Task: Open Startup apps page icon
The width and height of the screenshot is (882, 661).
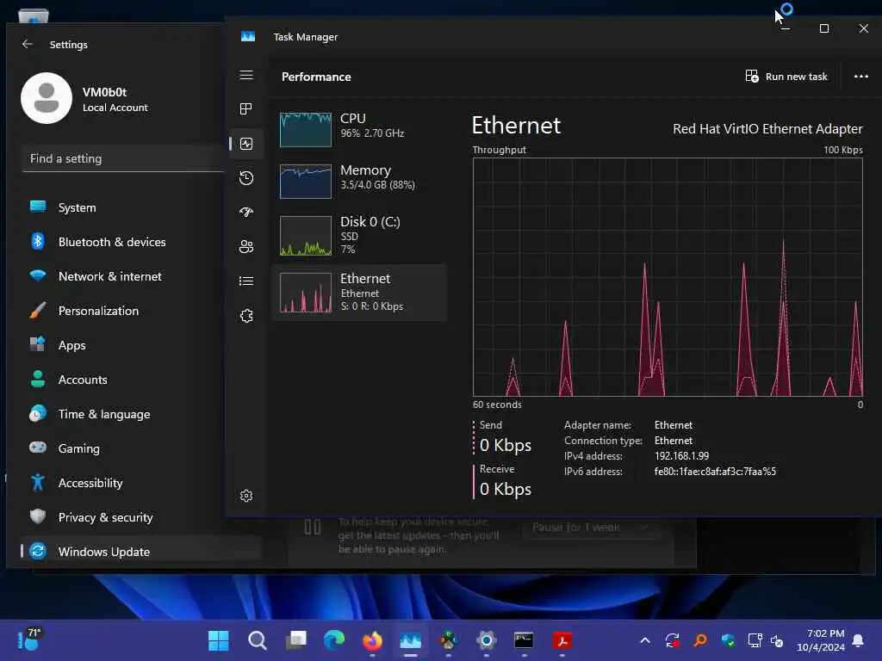Action: pos(246,212)
